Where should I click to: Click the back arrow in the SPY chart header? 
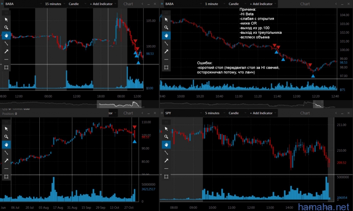336,113
